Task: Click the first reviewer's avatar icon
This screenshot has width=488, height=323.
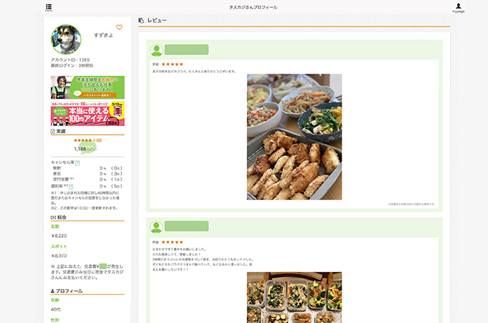Action: [x=156, y=50]
